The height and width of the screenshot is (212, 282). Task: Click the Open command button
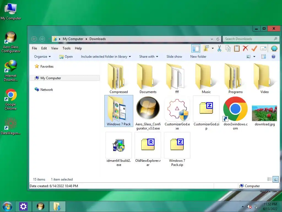66,57
